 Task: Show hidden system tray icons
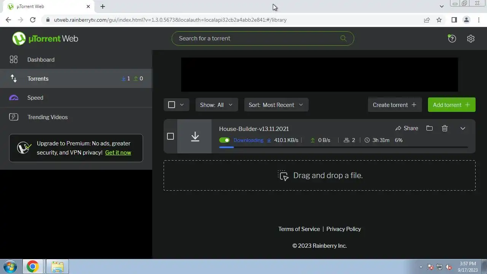pyautogui.click(x=421, y=267)
